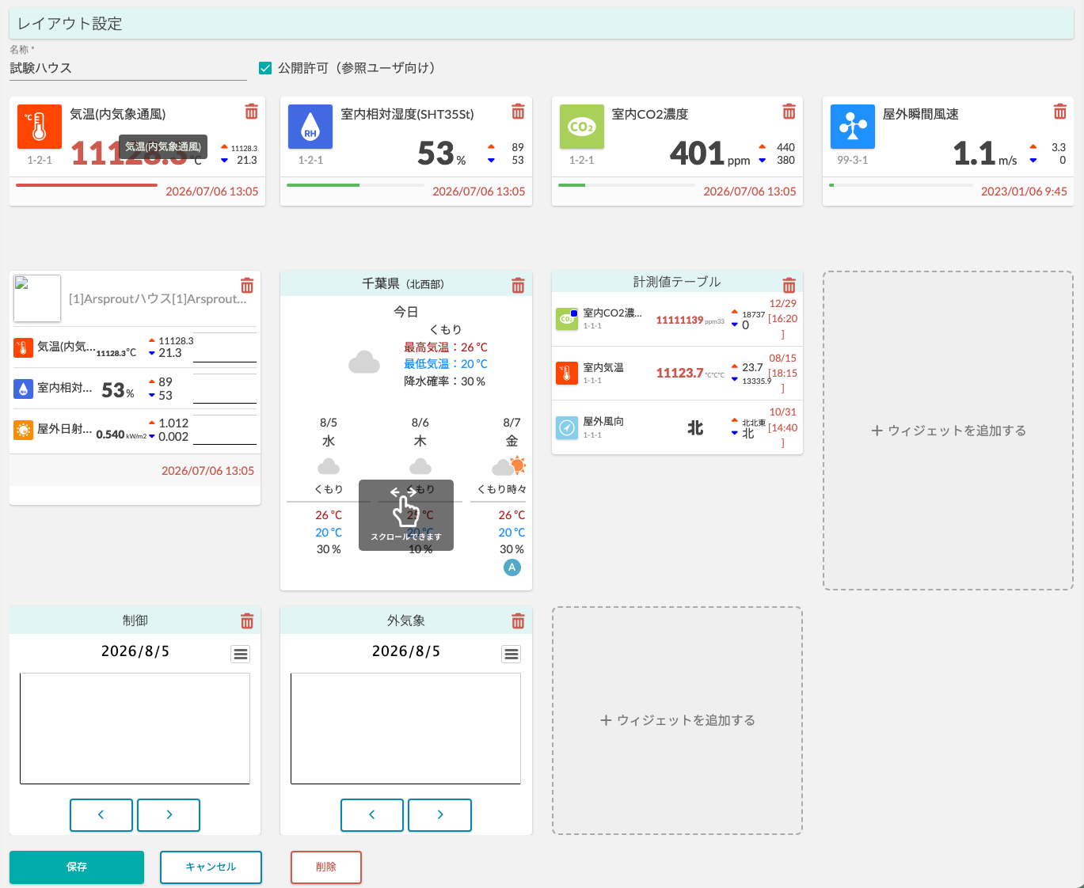Click the 2026/8/5 date in 外気象 widget
Viewport: 1084px width, 888px height.
[406, 651]
